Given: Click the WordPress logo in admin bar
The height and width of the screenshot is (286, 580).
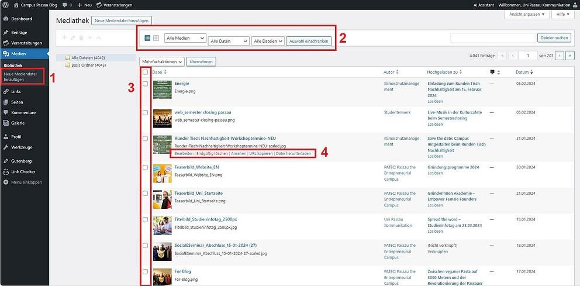Looking at the screenshot, I should [5, 5].
